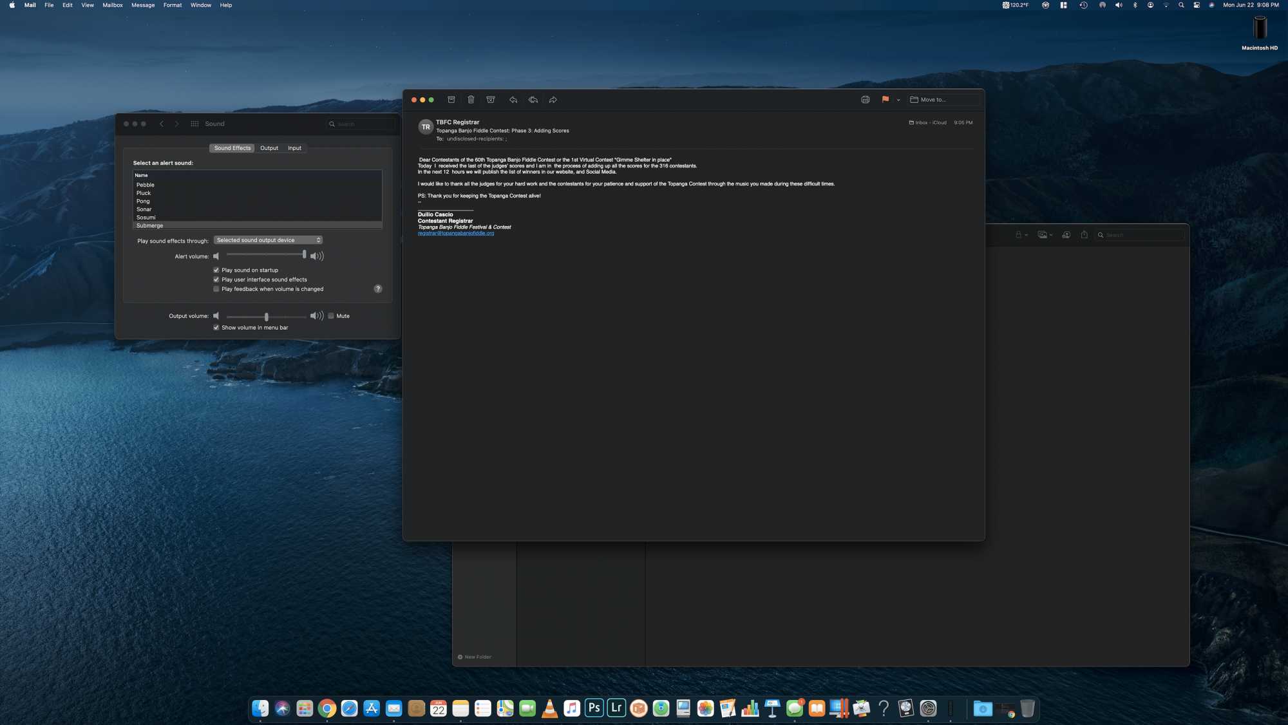Open the registrar@topangabanjofiddle.org link
This screenshot has height=725, width=1288.
pyautogui.click(x=456, y=233)
